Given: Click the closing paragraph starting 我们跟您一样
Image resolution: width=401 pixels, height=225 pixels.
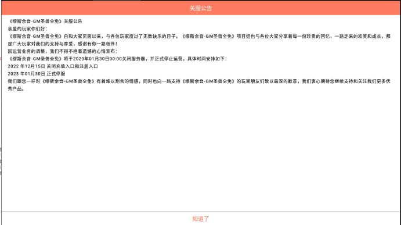Looking at the screenshot, I should (199, 85).
